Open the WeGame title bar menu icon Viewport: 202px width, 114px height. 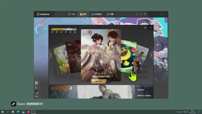154,14
